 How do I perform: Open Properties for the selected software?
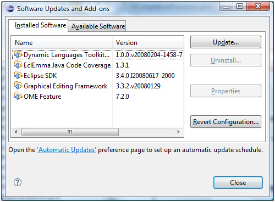[226, 91]
